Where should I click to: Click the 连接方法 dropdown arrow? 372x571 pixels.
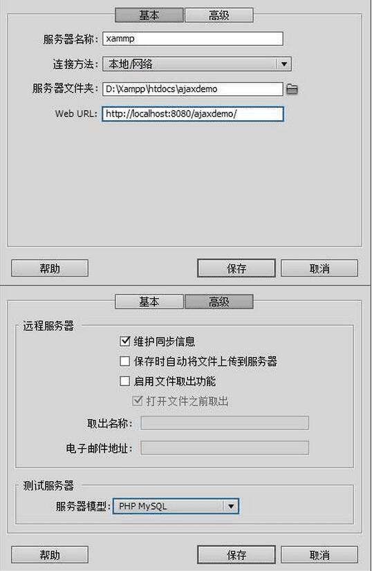point(284,64)
